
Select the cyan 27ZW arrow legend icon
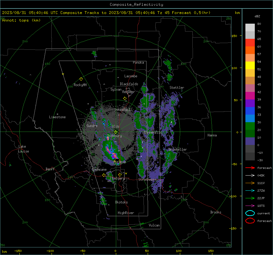coord(250,191)
